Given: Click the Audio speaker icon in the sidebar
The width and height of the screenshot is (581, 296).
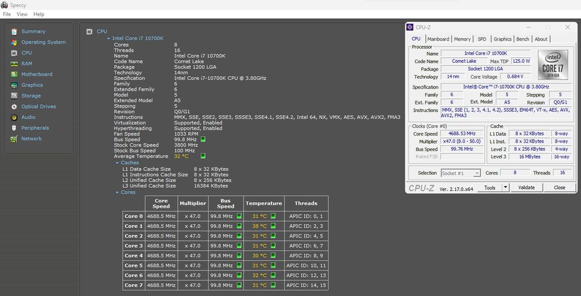Looking at the screenshot, I should 14,118.
